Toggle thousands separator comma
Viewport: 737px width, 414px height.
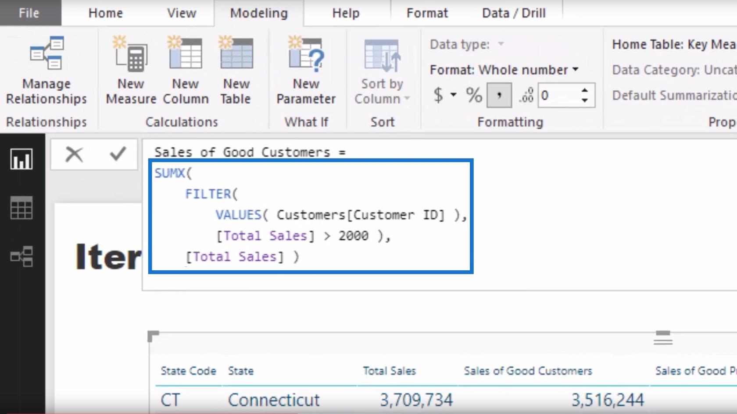pyautogui.click(x=499, y=95)
